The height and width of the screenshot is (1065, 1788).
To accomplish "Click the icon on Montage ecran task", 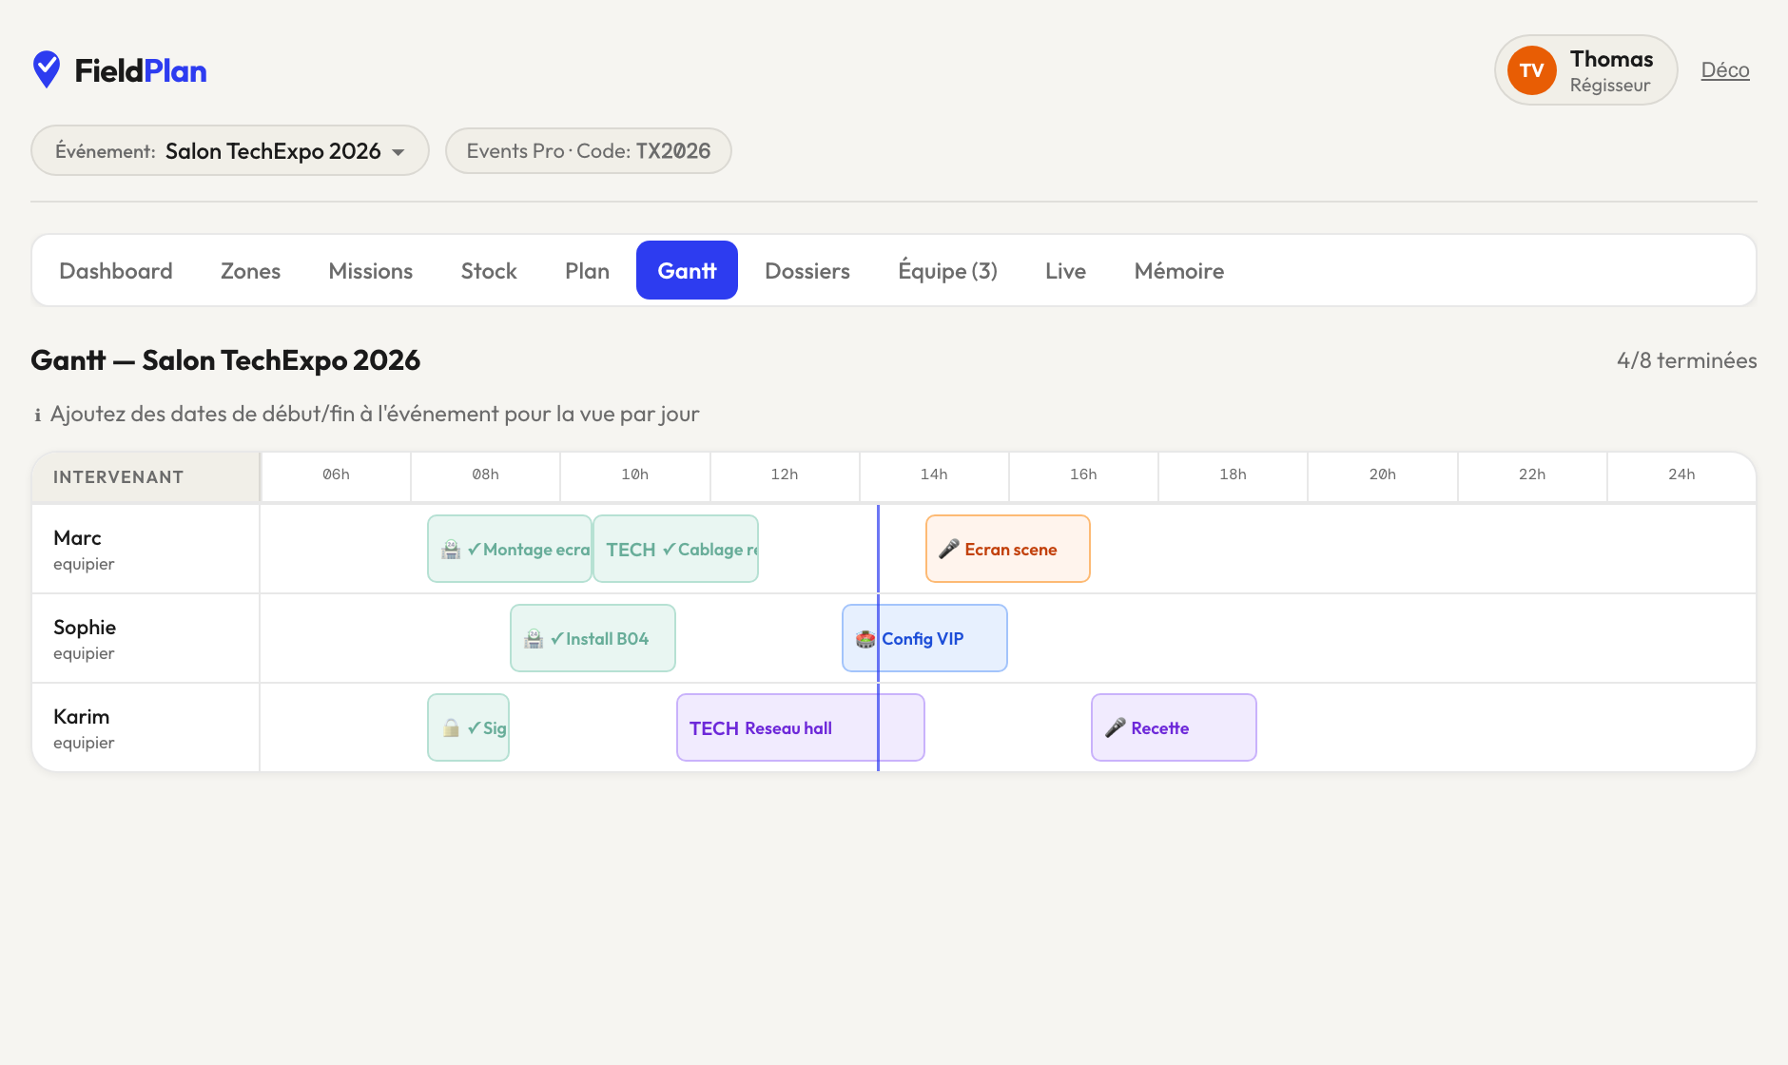I will point(451,550).
